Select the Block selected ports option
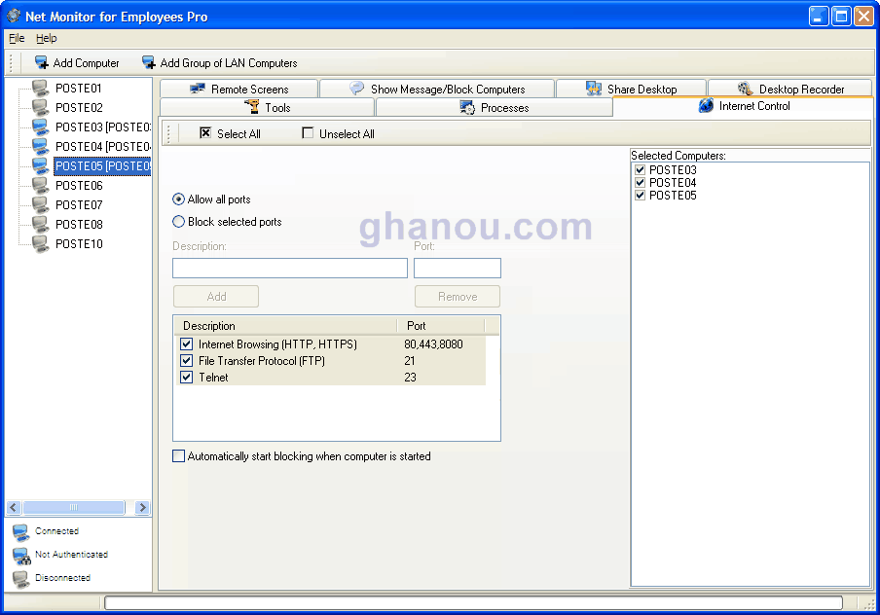The height and width of the screenshot is (615, 880). (178, 222)
